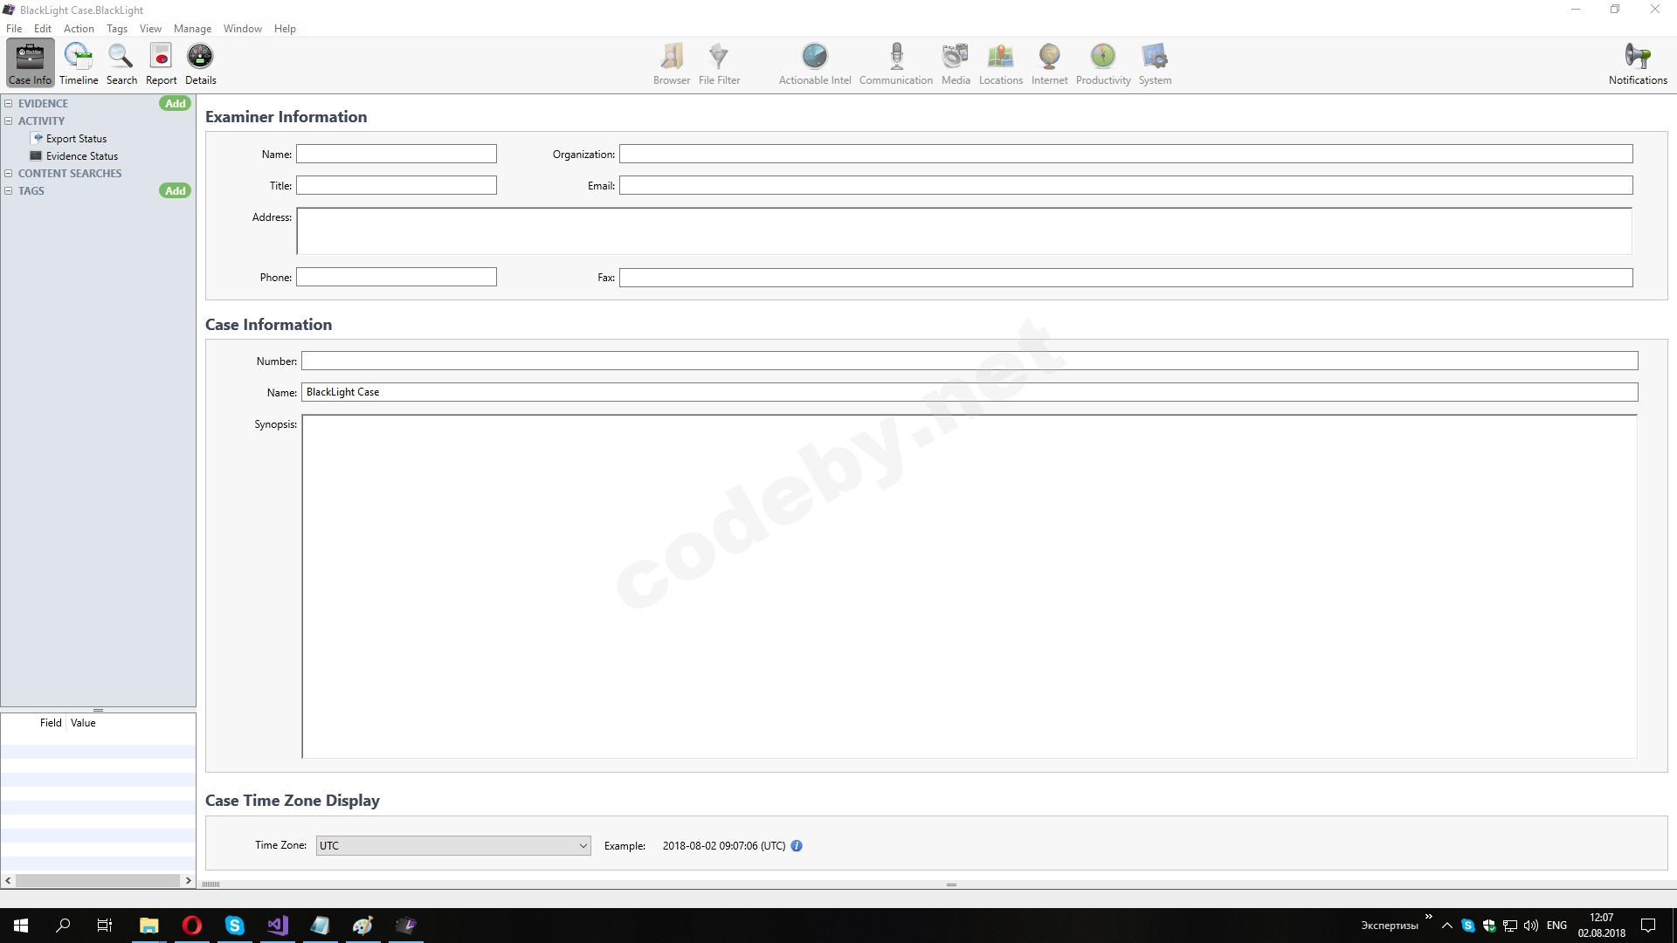Open the Communication view
This screenshot has height=943, width=1677.
point(895,64)
